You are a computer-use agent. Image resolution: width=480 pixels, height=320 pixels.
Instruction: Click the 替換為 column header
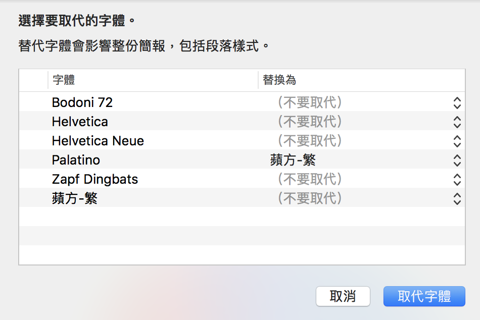pyautogui.click(x=279, y=80)
